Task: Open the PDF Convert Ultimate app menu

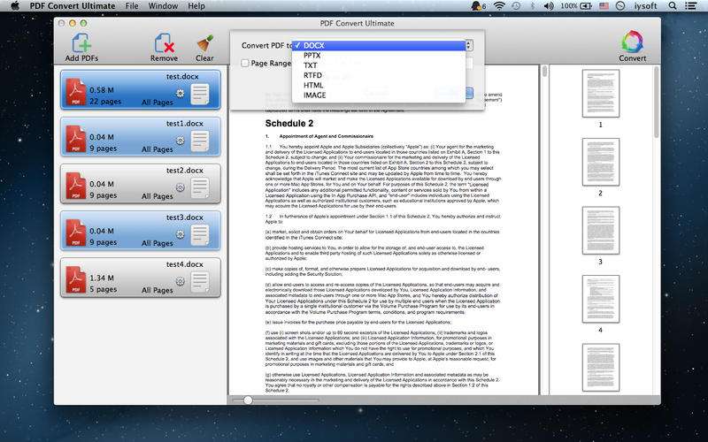Action: [x=73, y=6]
